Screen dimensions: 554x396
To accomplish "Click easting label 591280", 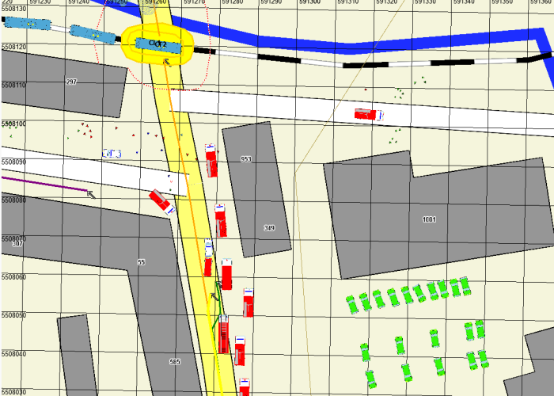I will (233, 2).
